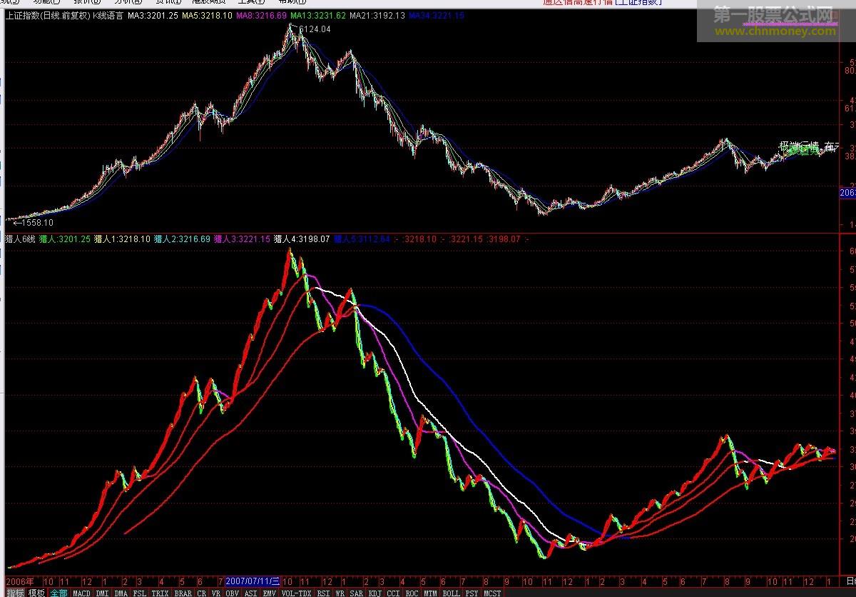Select the MACD indicator tab
This screenshot has width=856, height=597.
(x=81, y=593)
